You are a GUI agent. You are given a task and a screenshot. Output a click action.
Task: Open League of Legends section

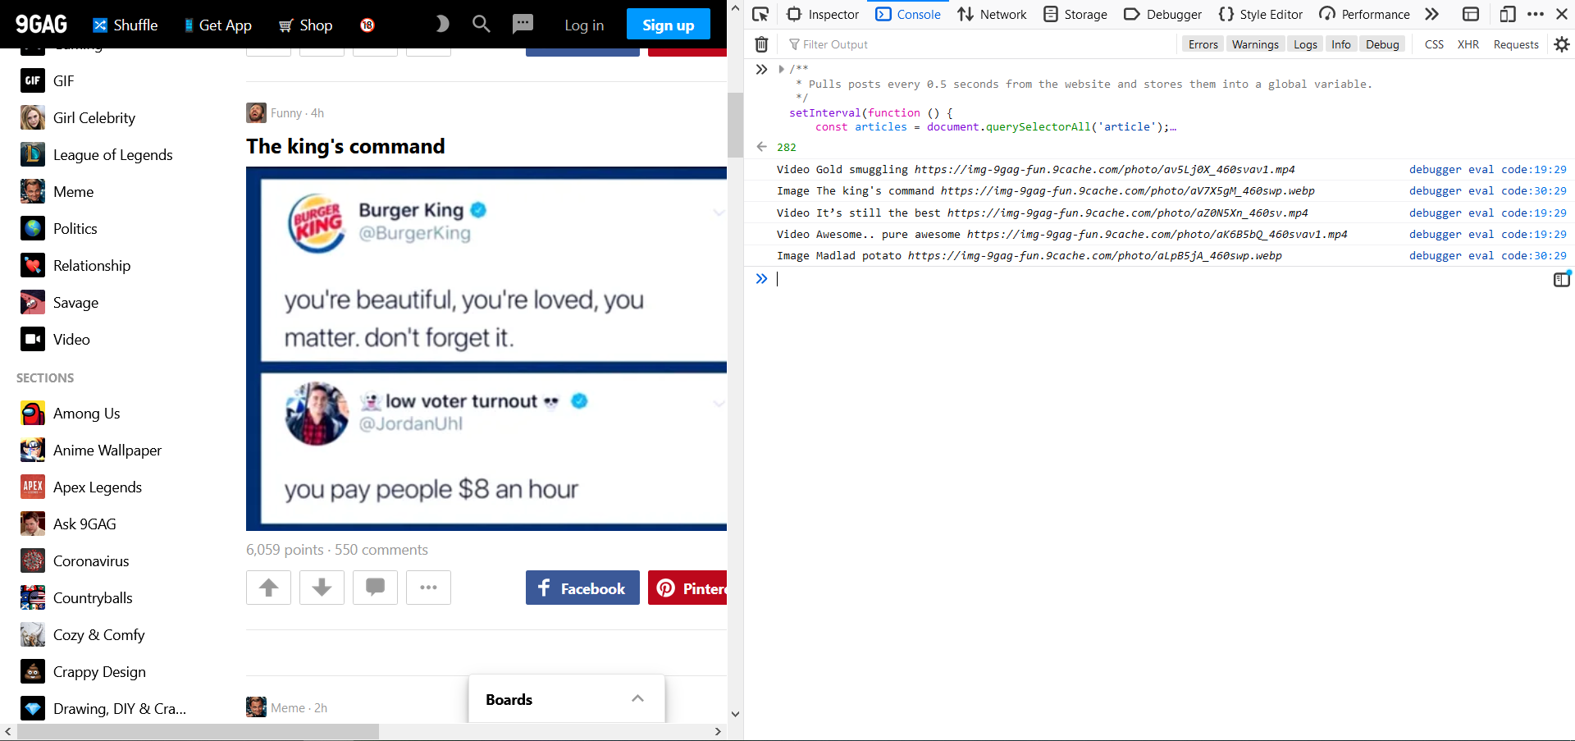pos(97,154)
